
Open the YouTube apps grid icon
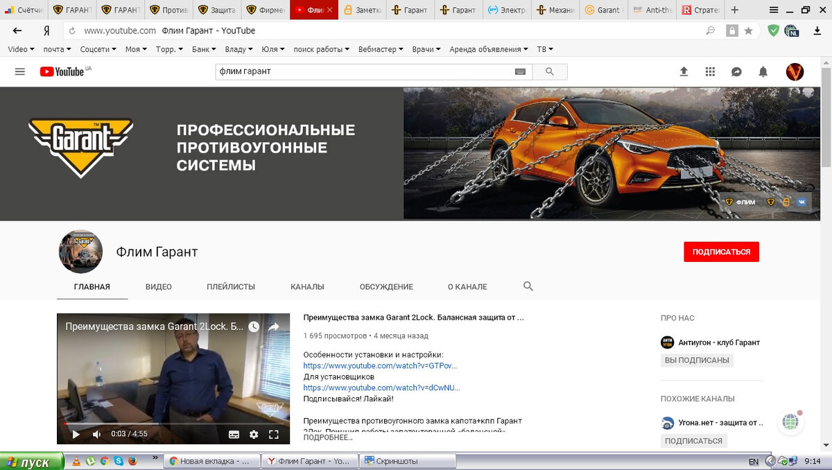click(710, 71)
